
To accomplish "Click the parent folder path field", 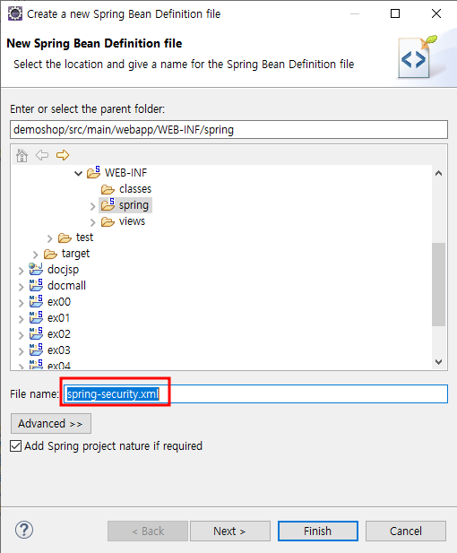I will (x=228, y=130).
